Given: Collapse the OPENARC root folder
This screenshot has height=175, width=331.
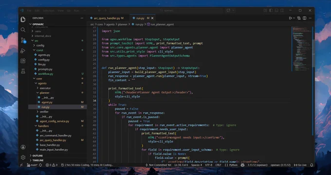Looking at the screenshot, I should tap(38, 24).
